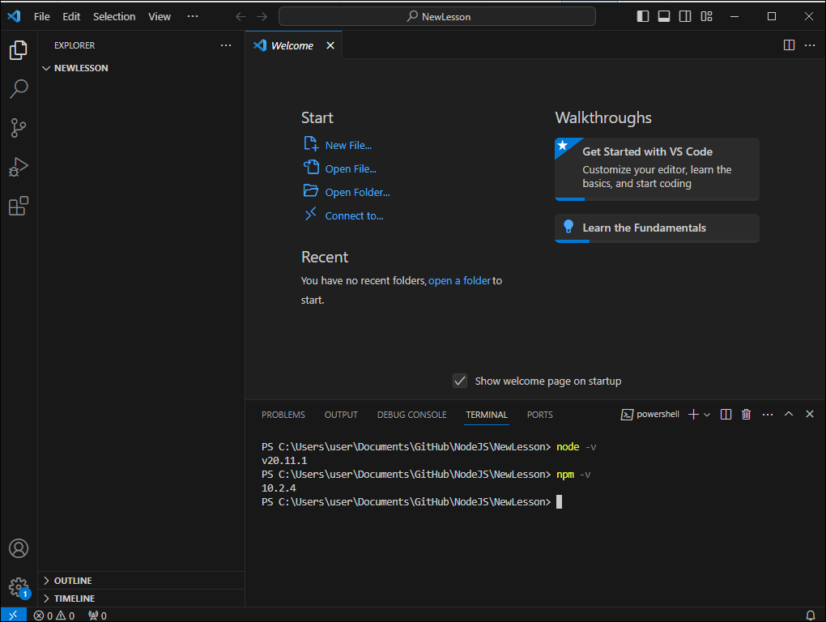826x622 pixels.
Task: Kill the terminal with trash icon
Action: click(x=746, y=415)
